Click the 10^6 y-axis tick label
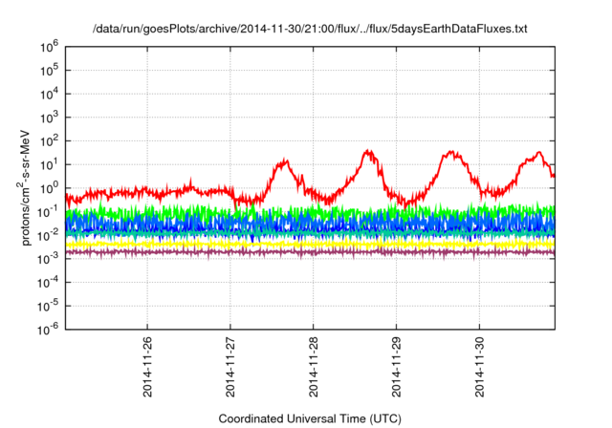612x428 pixels. 49,47
